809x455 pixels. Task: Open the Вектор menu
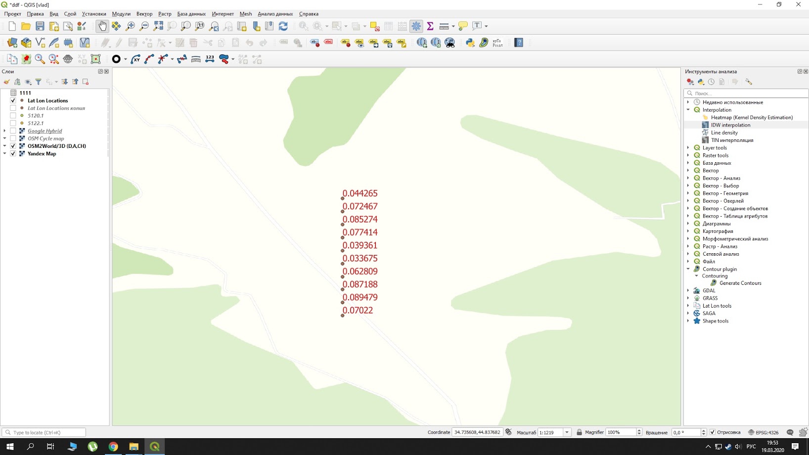pyautogui.click(x=144, y=14)
